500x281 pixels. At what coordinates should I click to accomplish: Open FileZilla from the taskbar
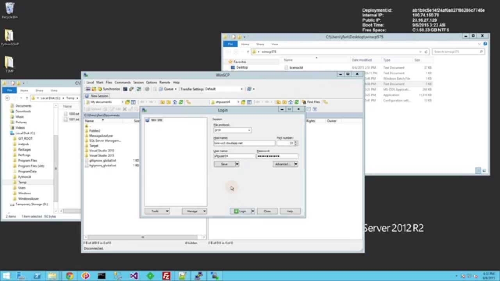tap(166, 276)
